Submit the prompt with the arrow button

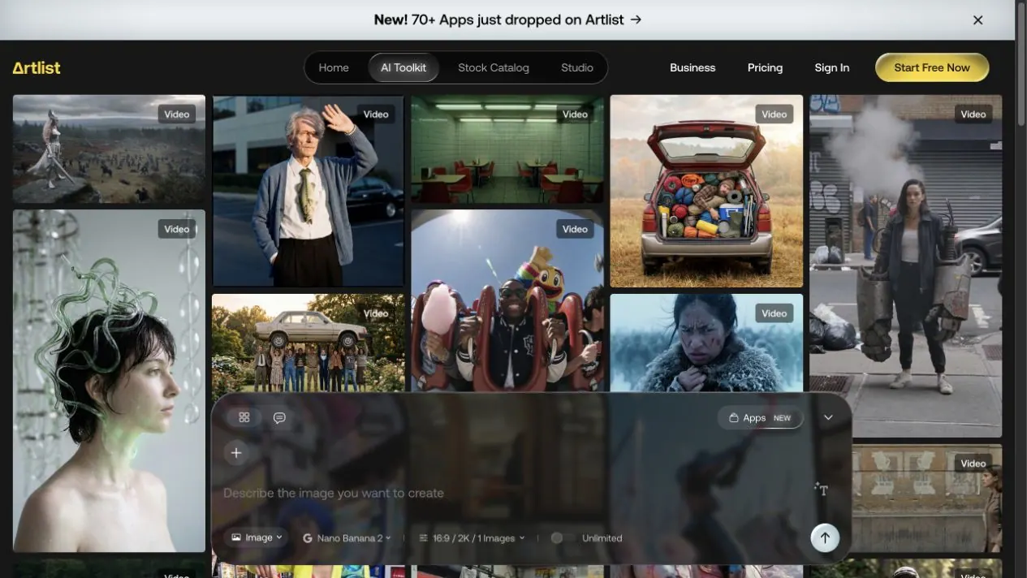coord(825,537)
